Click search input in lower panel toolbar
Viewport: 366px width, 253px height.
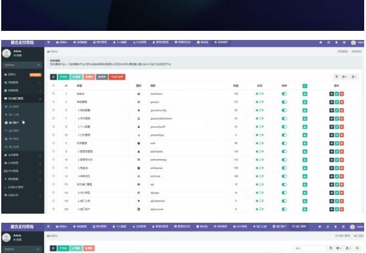click(x=310, y=248)
